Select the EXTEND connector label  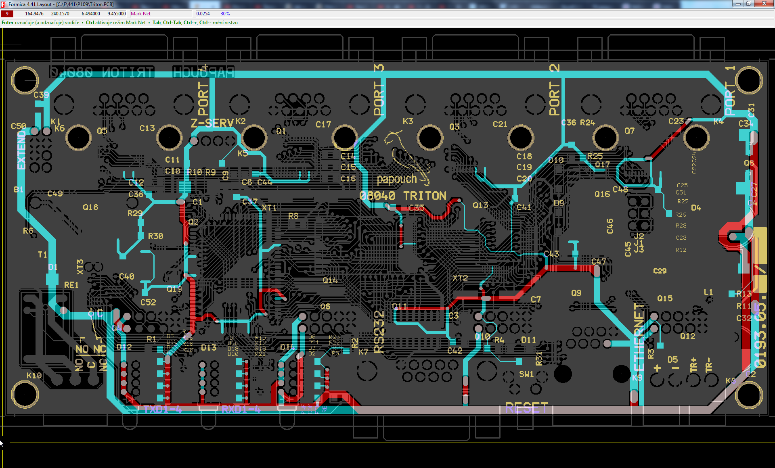click(x=21, y=150)
